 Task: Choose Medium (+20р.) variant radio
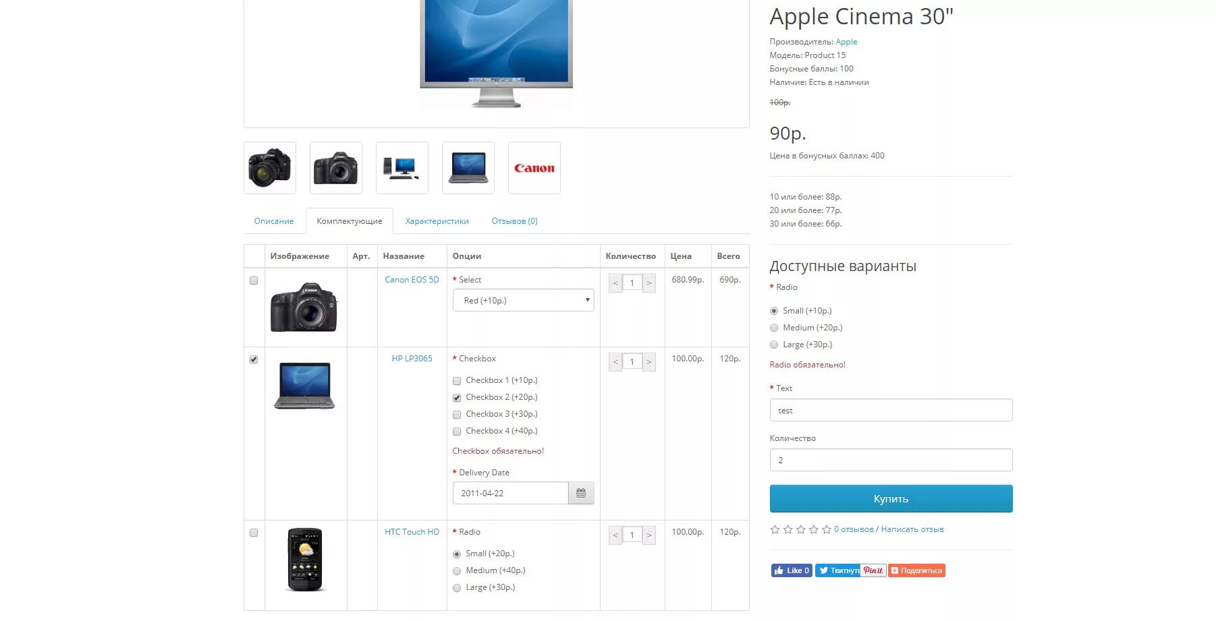click(x=774, y=328)
